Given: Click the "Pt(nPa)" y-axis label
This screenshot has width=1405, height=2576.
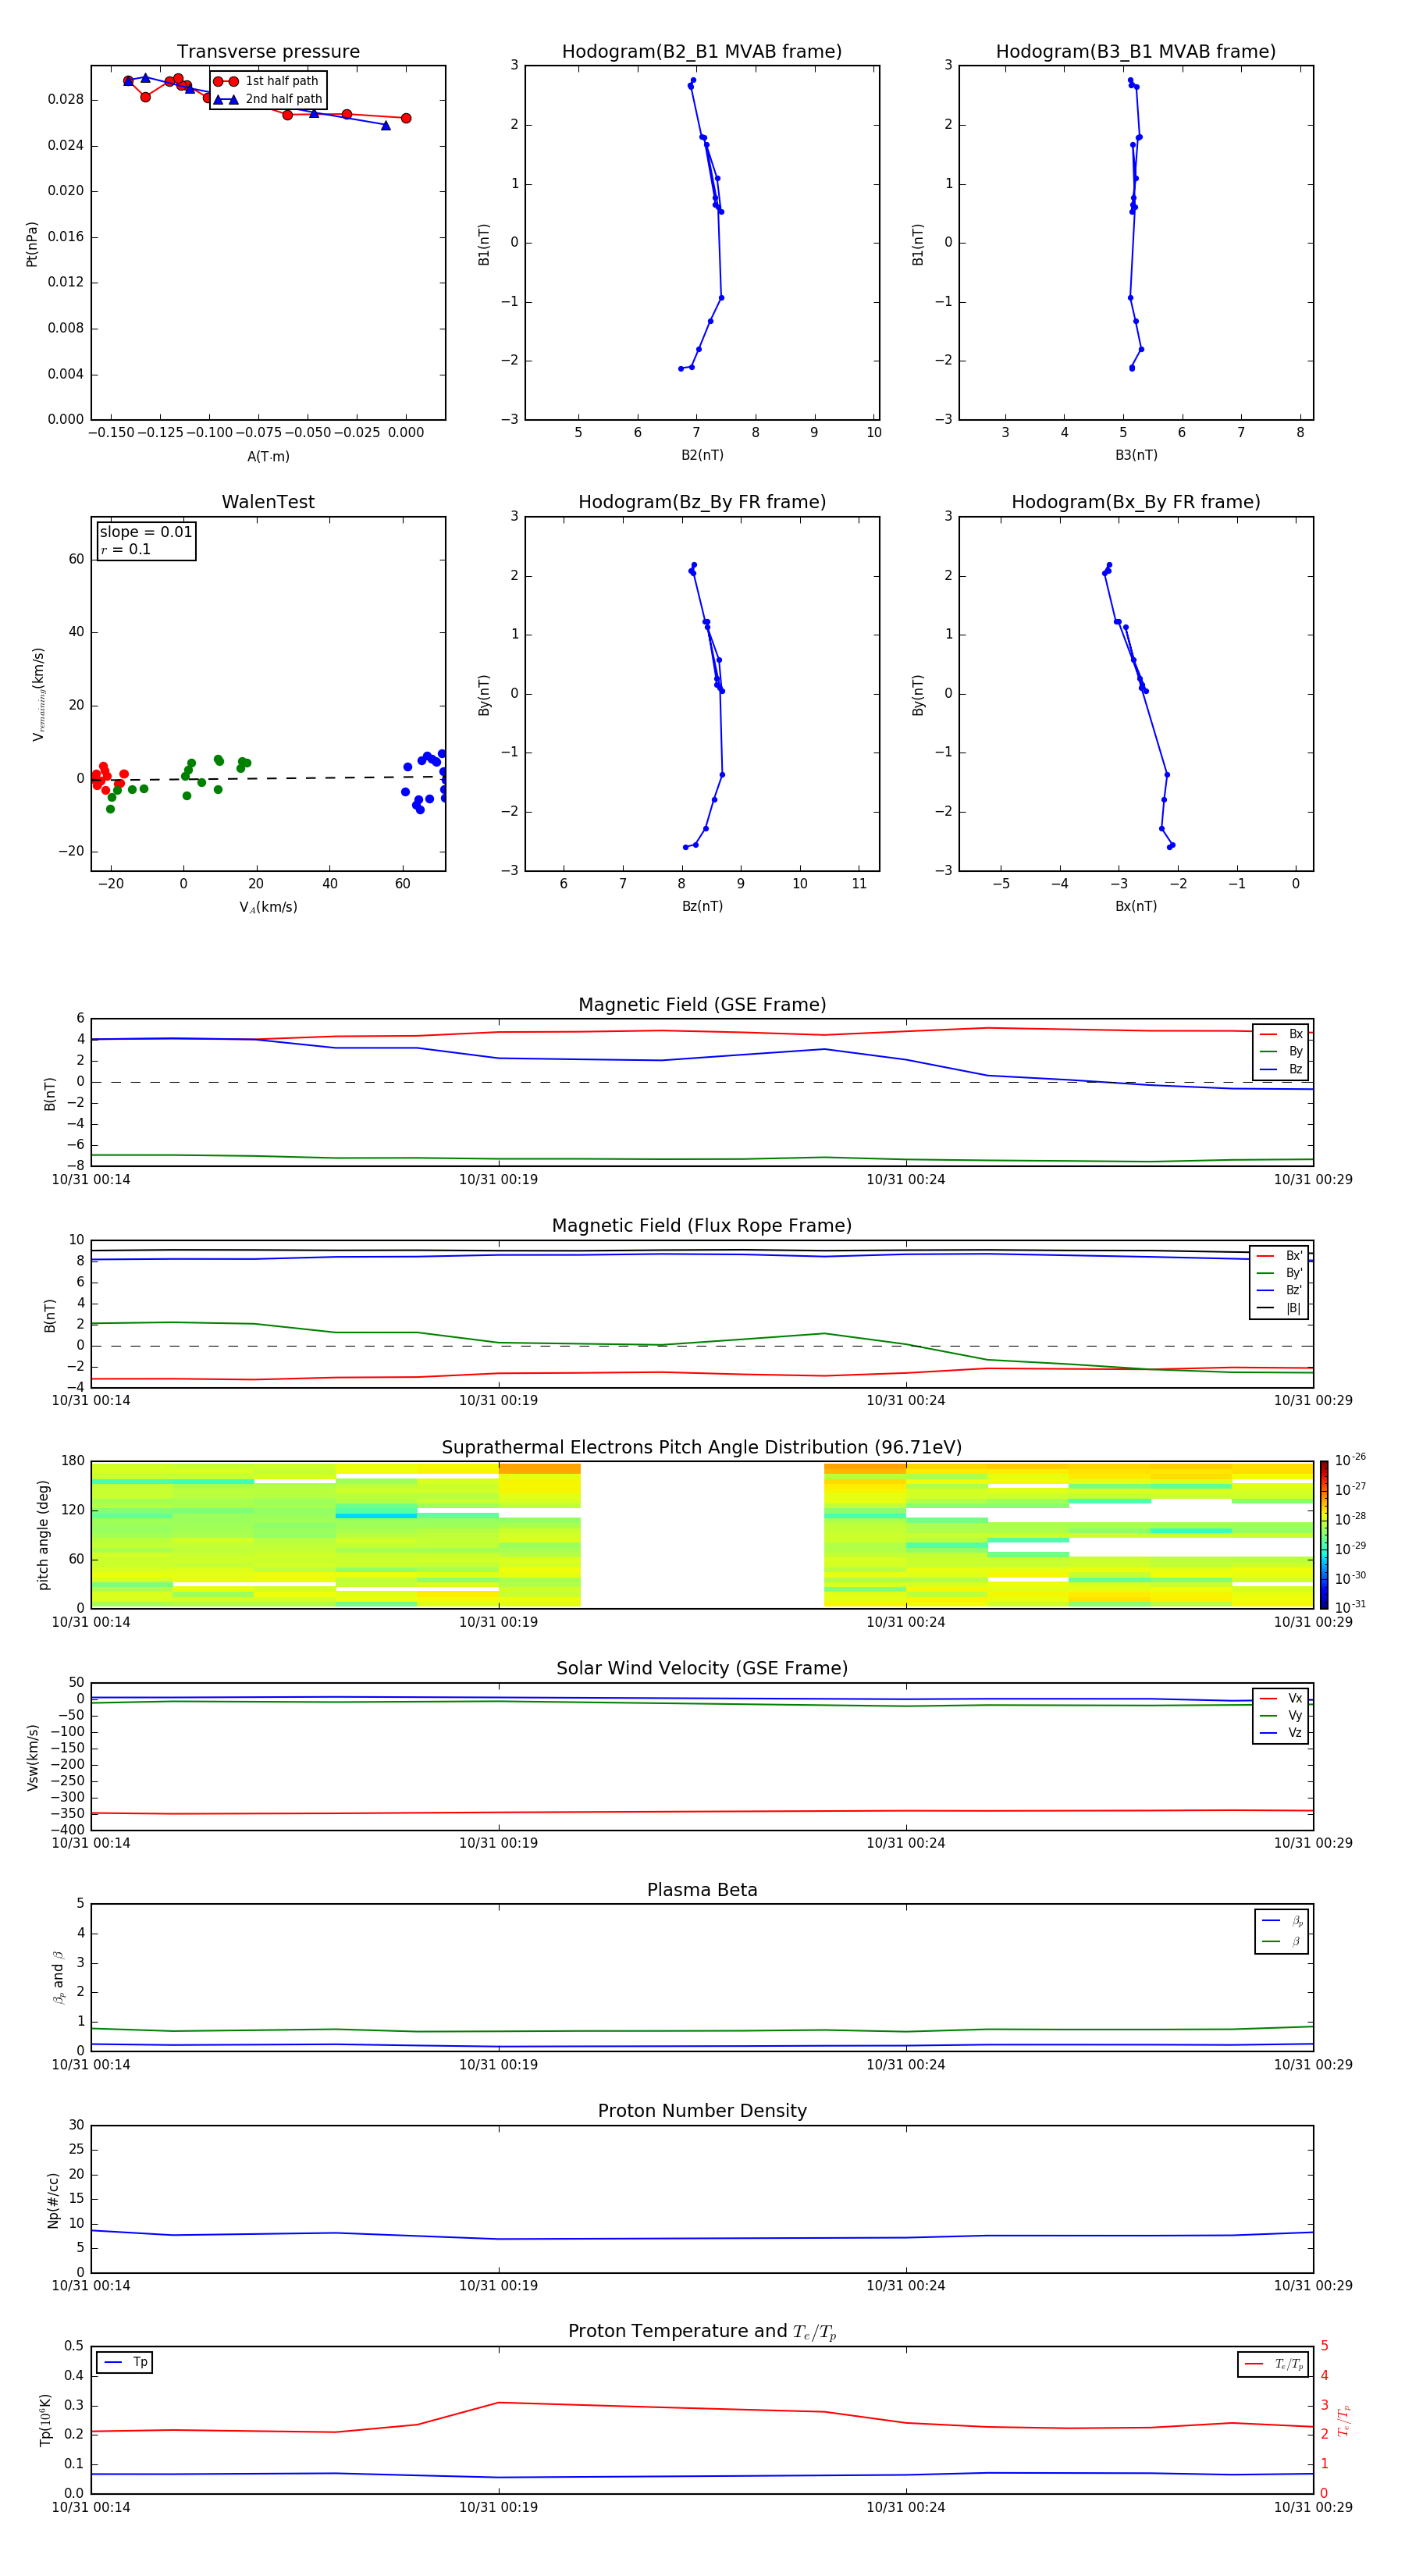Looking at the screenshot, I should click(x=31, y=244).
